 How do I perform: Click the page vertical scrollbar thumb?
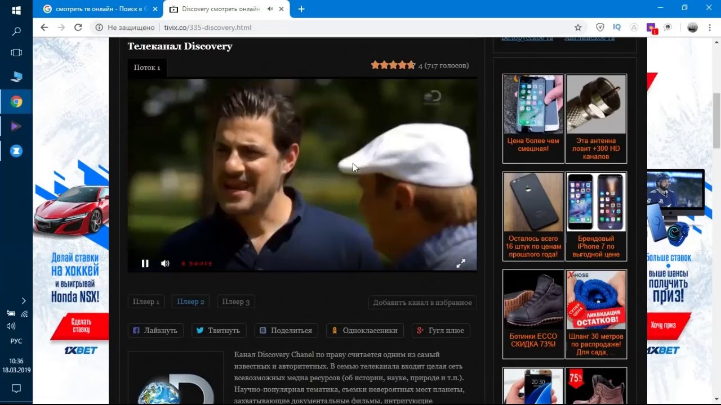point(716,121)
